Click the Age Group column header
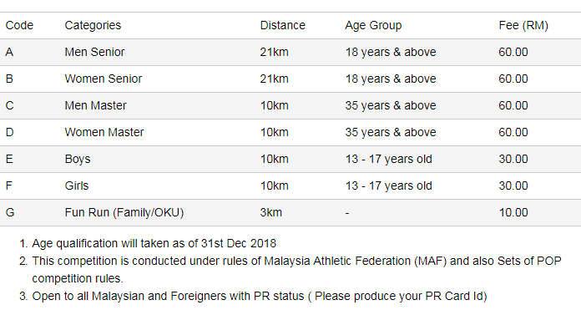 (373, 25)
